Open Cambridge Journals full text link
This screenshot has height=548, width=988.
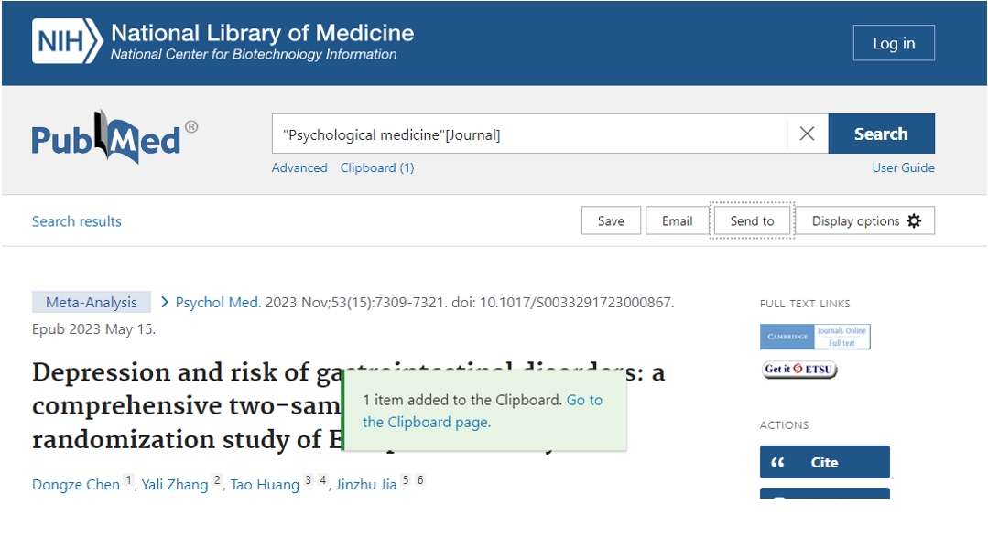click(x=815, y=337)
